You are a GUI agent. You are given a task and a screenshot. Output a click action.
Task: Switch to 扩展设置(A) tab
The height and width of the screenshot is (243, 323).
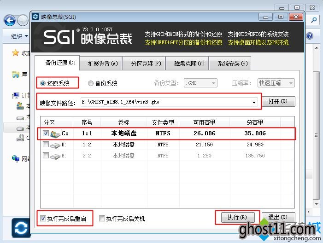pyautogui.click(x=101, y=64)
